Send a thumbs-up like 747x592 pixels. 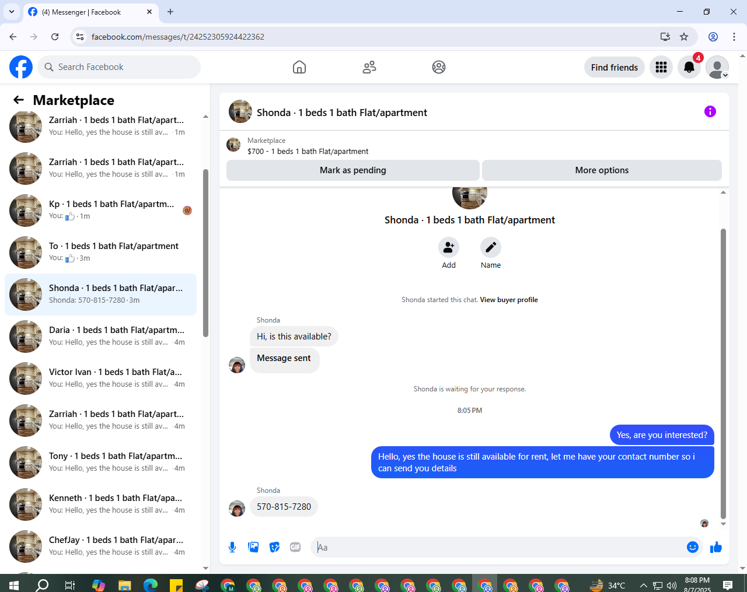click(x=716, y=547)
